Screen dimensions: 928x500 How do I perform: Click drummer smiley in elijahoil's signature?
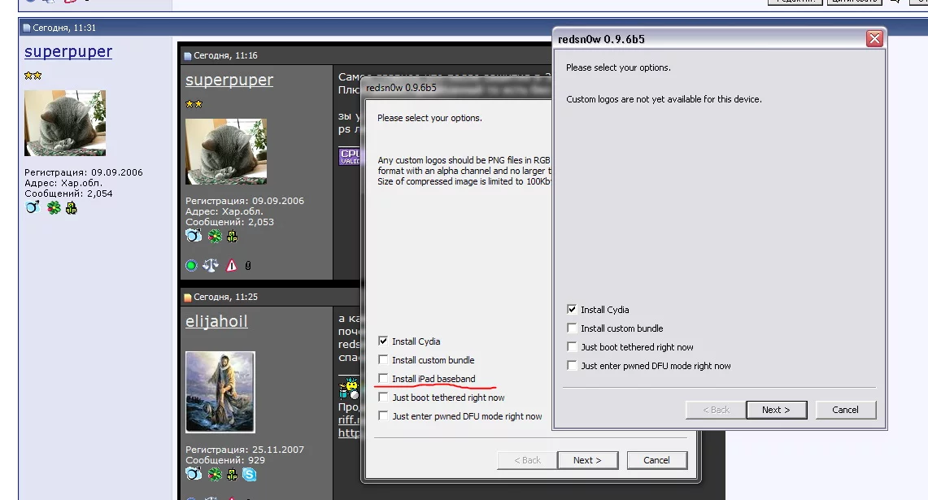tap(349, 388)
